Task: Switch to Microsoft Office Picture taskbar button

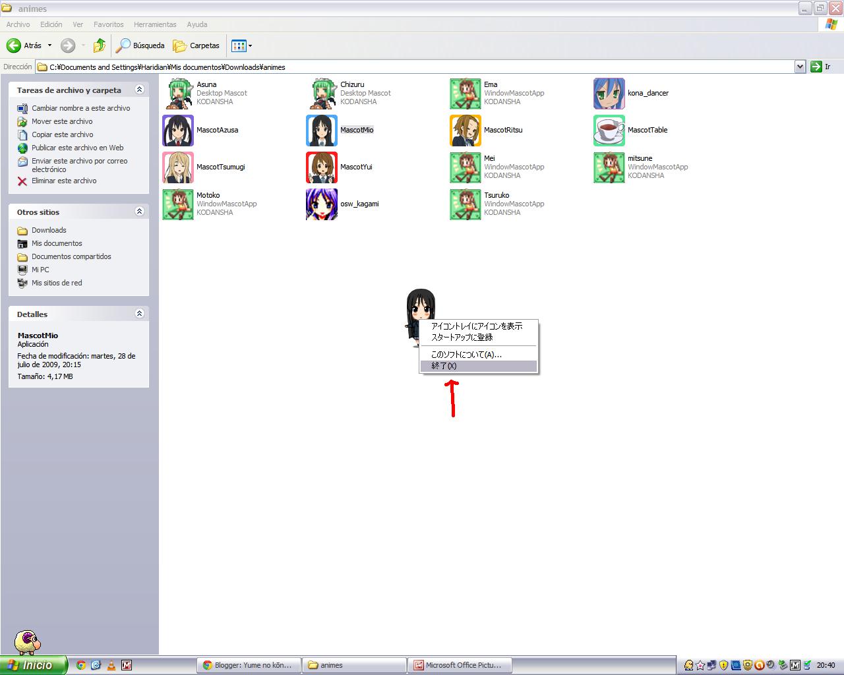Action: click(x=460, y=665)
